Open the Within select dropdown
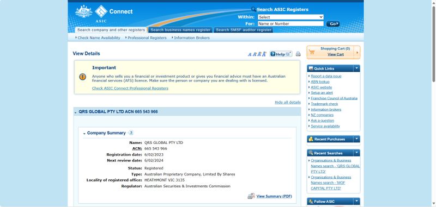The width and height of the screenshot is (436, 207). [290, 17]
